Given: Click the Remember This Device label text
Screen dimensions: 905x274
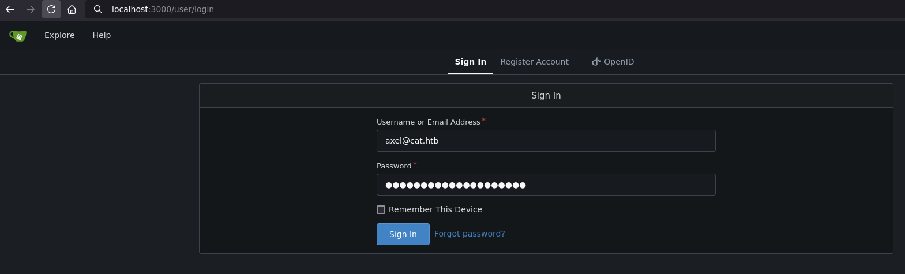Looking at the screenshot, I should click(435, 209).
